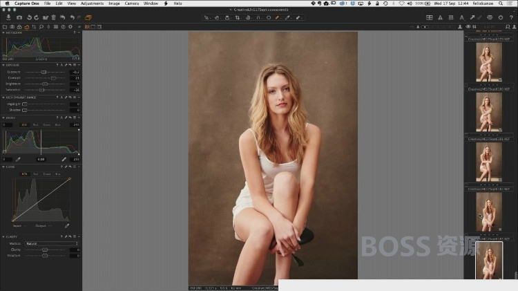Open Spotlight search in macOS menu bar
The width and height of the screenshot is (518, 291).
tap(501, 3)
